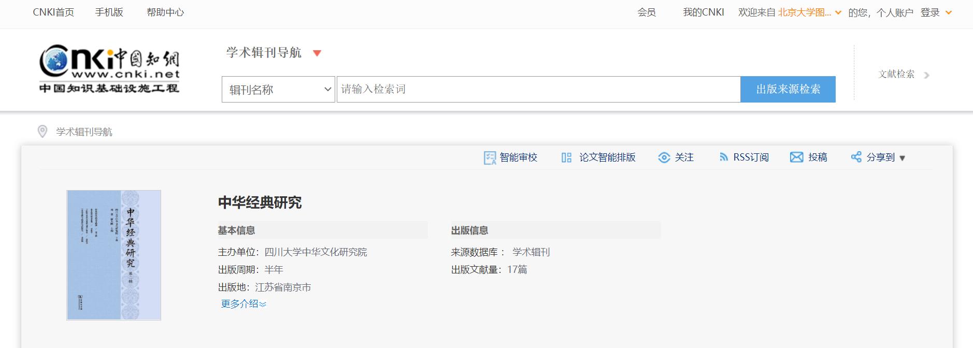
Task: Open the 文献检索 literature search link
Action: [896, 74]
